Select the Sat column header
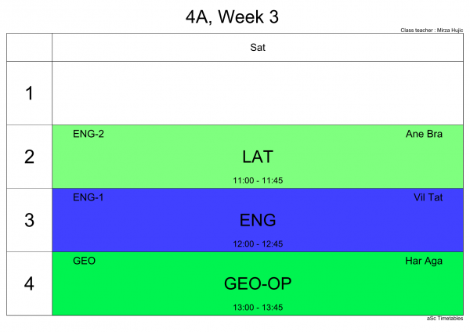The height and width of the screenshot is (332, 470). coord(258,47)
